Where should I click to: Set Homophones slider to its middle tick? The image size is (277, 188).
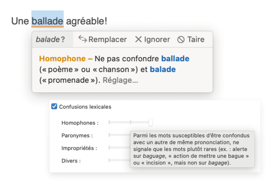coord(131,122)
